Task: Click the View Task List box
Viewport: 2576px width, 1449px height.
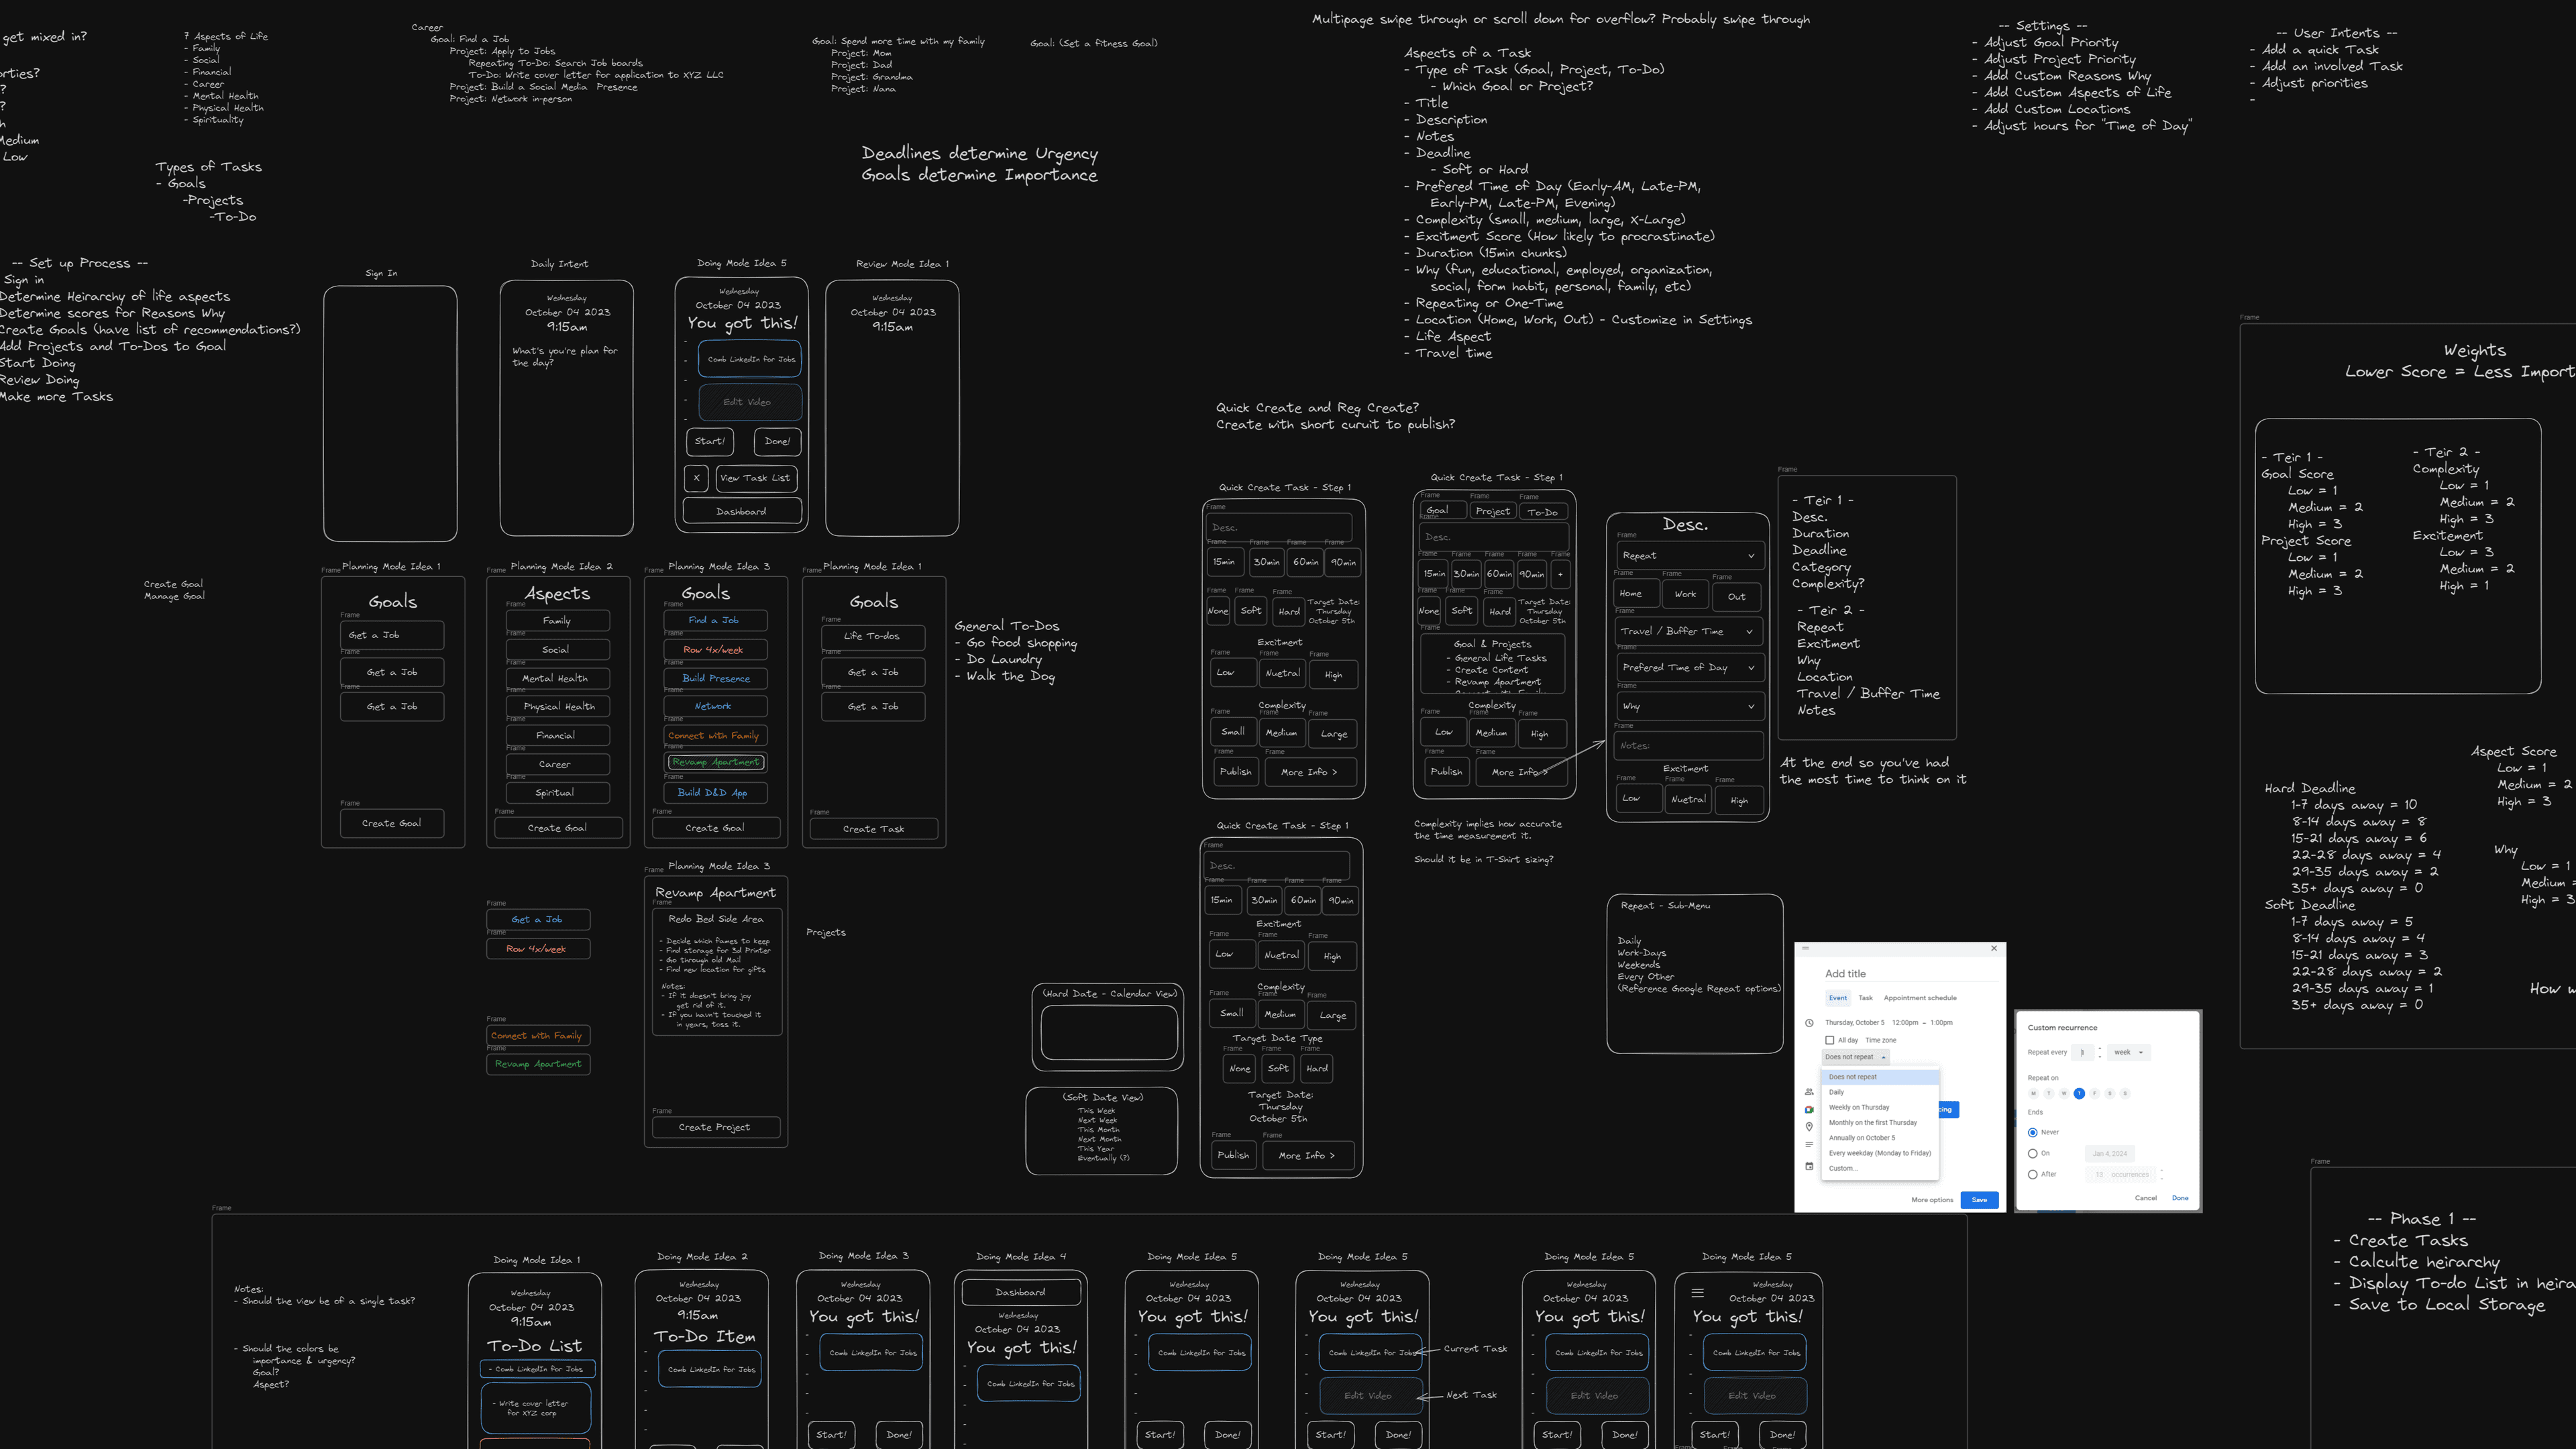Action: coord(756,478)
